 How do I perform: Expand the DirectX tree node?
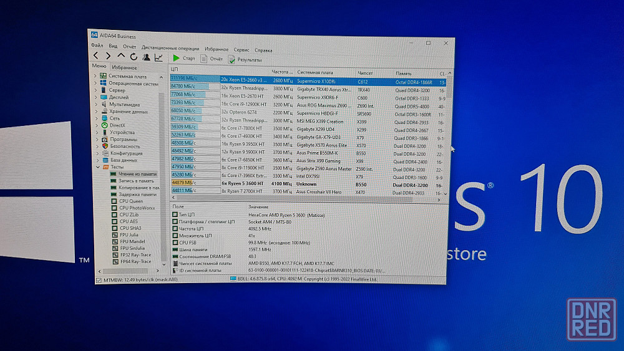(x=97, y=125)
